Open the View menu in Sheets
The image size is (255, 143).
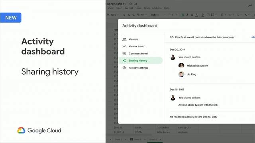click(111, 8)
